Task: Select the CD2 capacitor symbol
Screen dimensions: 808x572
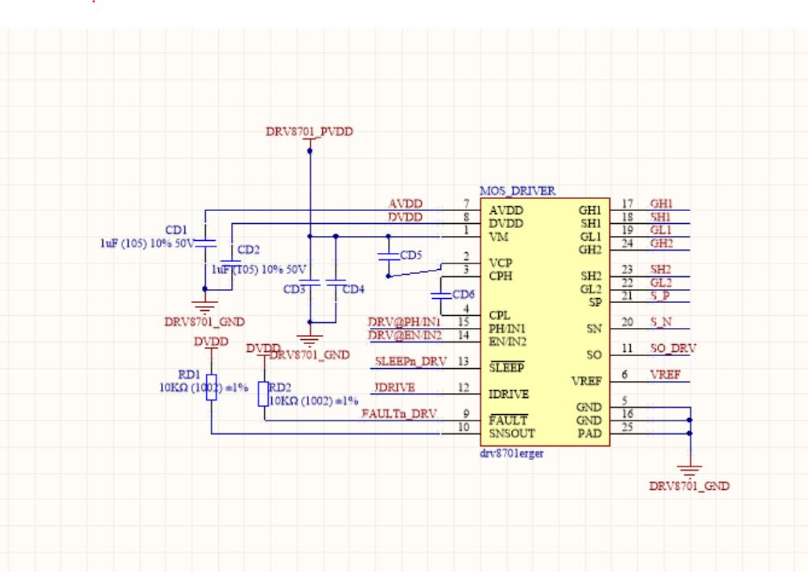Action: [231, 263]
